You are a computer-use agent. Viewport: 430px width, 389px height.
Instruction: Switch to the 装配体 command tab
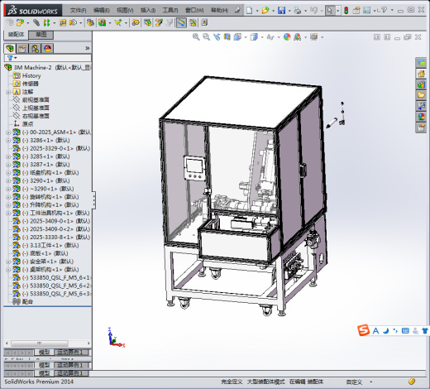(x=17, y=35)
